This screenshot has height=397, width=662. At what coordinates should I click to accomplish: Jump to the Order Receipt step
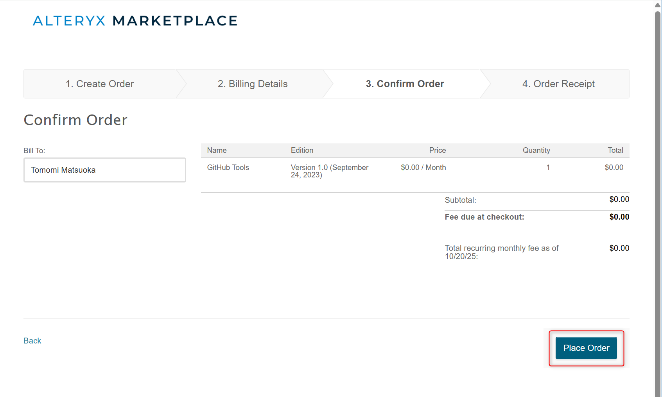[558, 84]
